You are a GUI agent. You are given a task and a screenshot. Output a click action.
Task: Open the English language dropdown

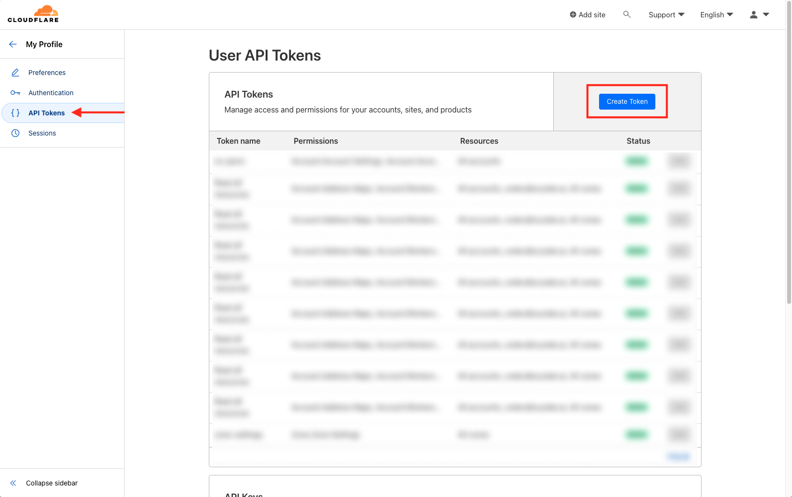pyautogui.click(x=716, y=14)
